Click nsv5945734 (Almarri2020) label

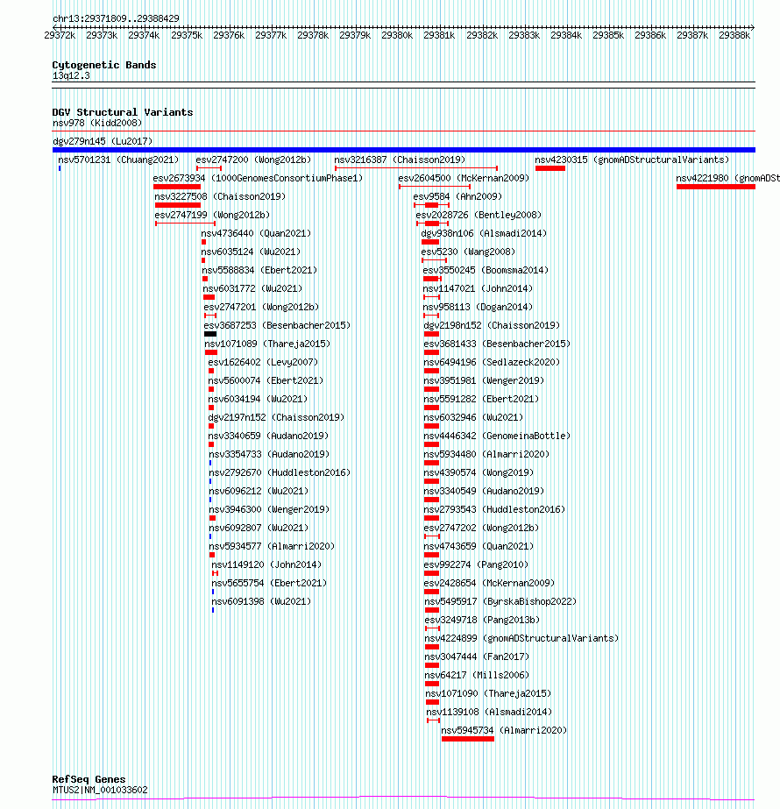pos(504,731)
